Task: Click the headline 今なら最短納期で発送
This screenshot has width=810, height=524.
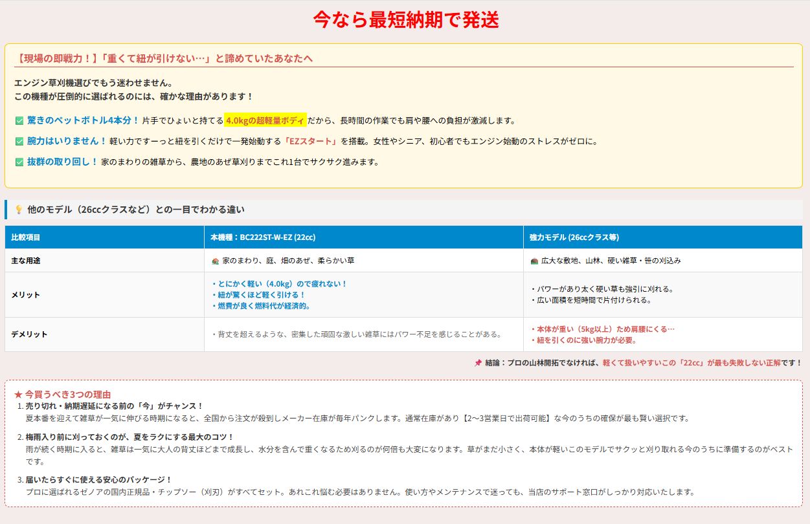Action: 406,19
